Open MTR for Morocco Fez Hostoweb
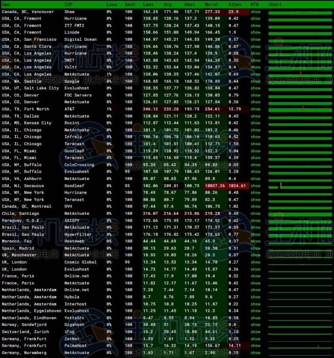334x358 pixels. click(x=255, y=241)
